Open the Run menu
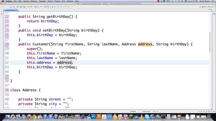The width and height of the screenshot is (216, 121). [63, 1]
